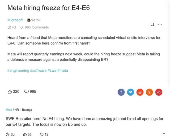This screenshot has height=139, width=170.
Task: Open the #meta hashtag
Action: point(63,71)
